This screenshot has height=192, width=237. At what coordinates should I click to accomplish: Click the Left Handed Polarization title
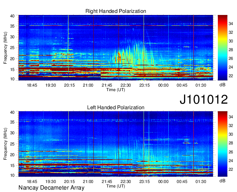pos(116,107)
